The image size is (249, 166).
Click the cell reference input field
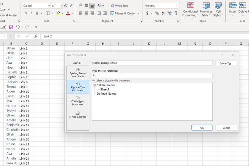152,75
